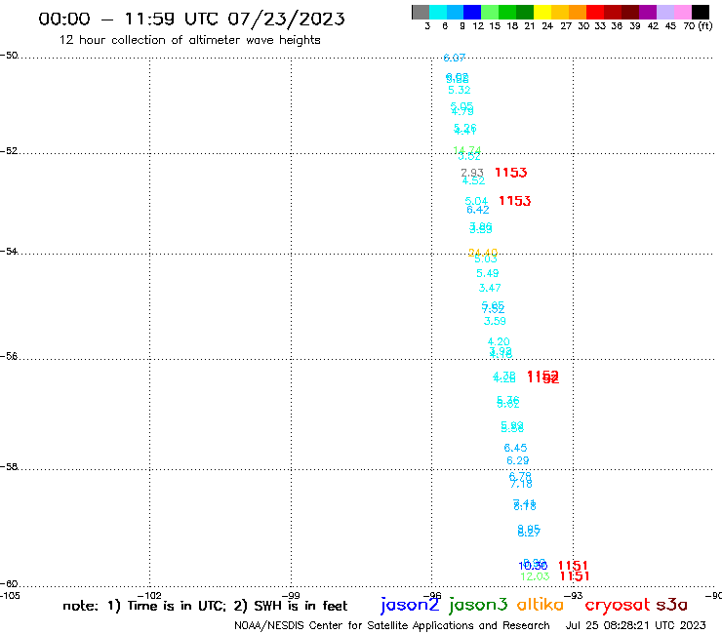Select the 1153 timestamp beside 5.04
Screen dimensions: 722x634
515,201
